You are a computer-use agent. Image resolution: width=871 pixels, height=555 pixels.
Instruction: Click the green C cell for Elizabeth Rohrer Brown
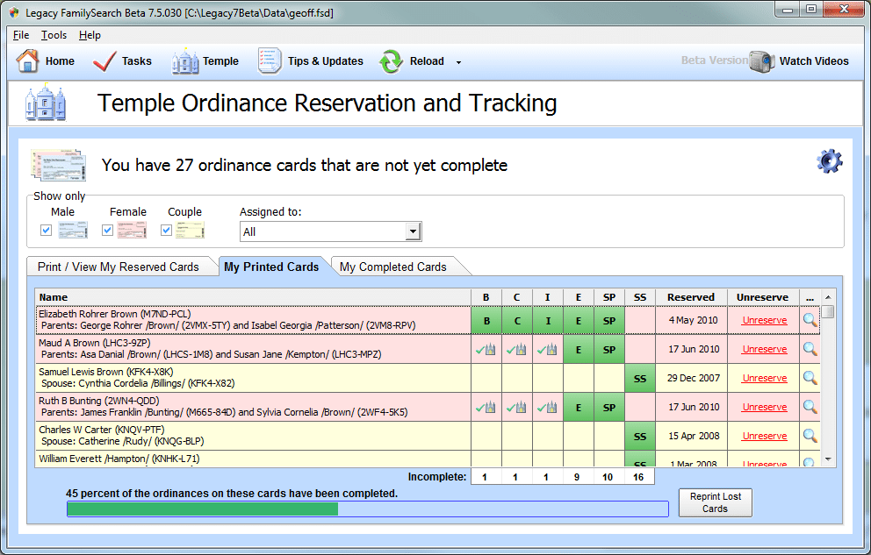(517, 321)
